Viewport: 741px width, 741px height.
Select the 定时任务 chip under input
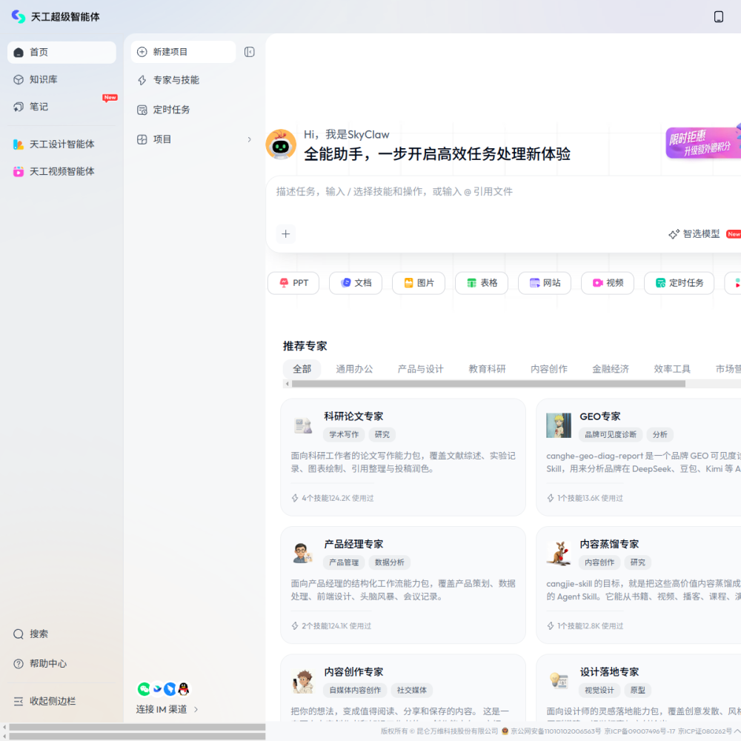coord(679,283)
